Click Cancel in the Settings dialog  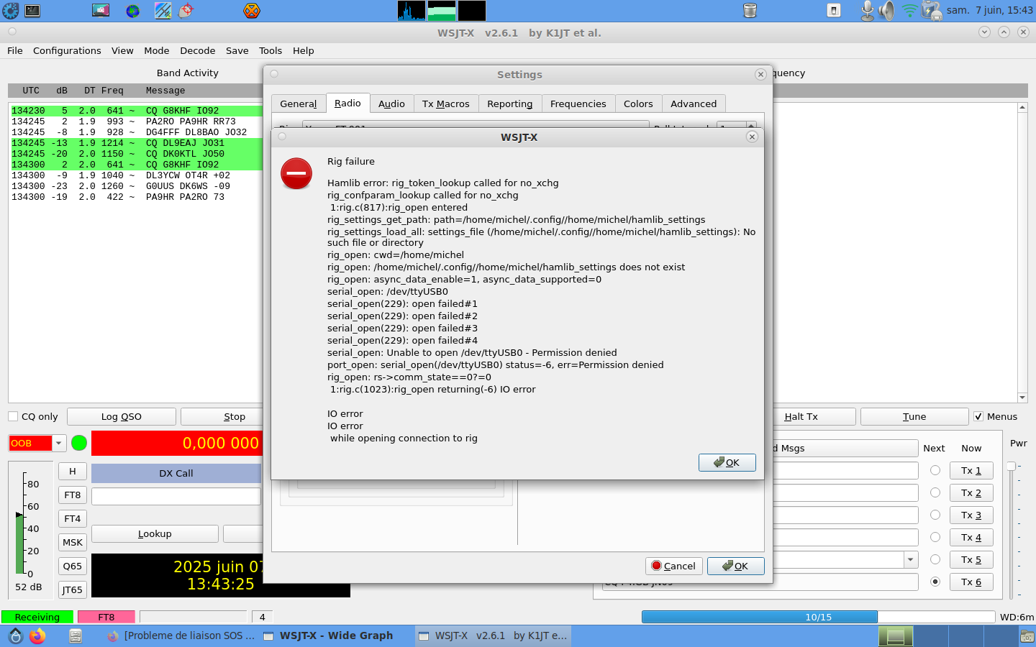(x=674, y=566)
